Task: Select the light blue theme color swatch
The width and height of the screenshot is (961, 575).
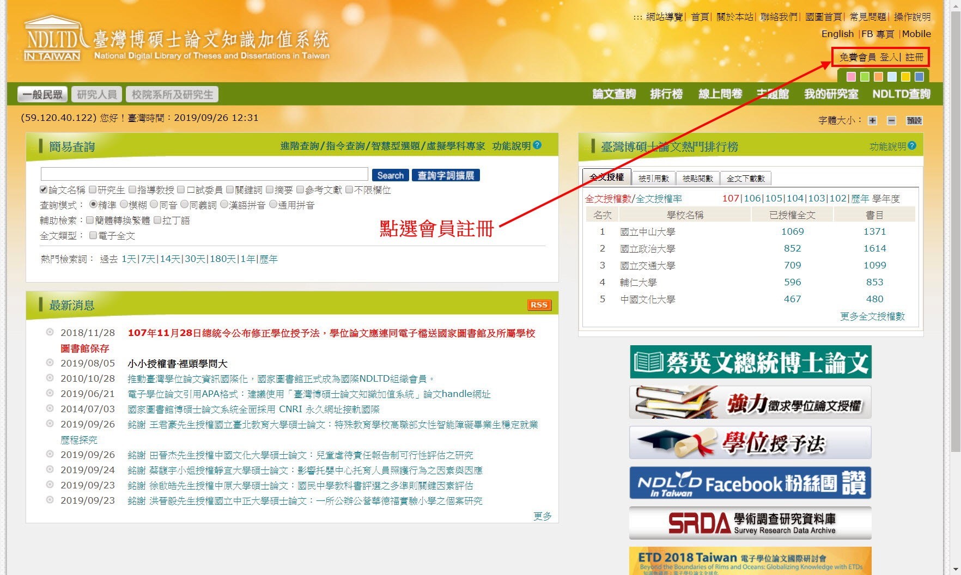Action: coord(892,77)
